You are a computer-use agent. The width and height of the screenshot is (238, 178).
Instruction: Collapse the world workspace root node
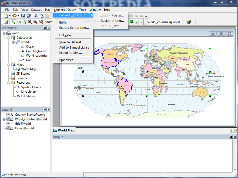(x=4, y=33)
